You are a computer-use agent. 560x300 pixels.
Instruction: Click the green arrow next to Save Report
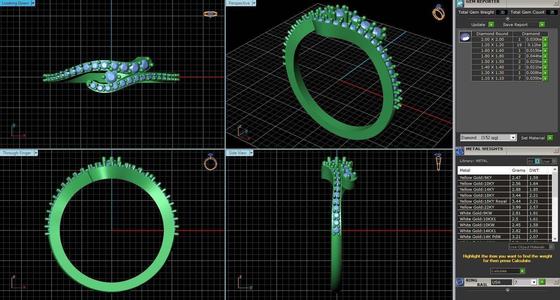tap(542, 25)
